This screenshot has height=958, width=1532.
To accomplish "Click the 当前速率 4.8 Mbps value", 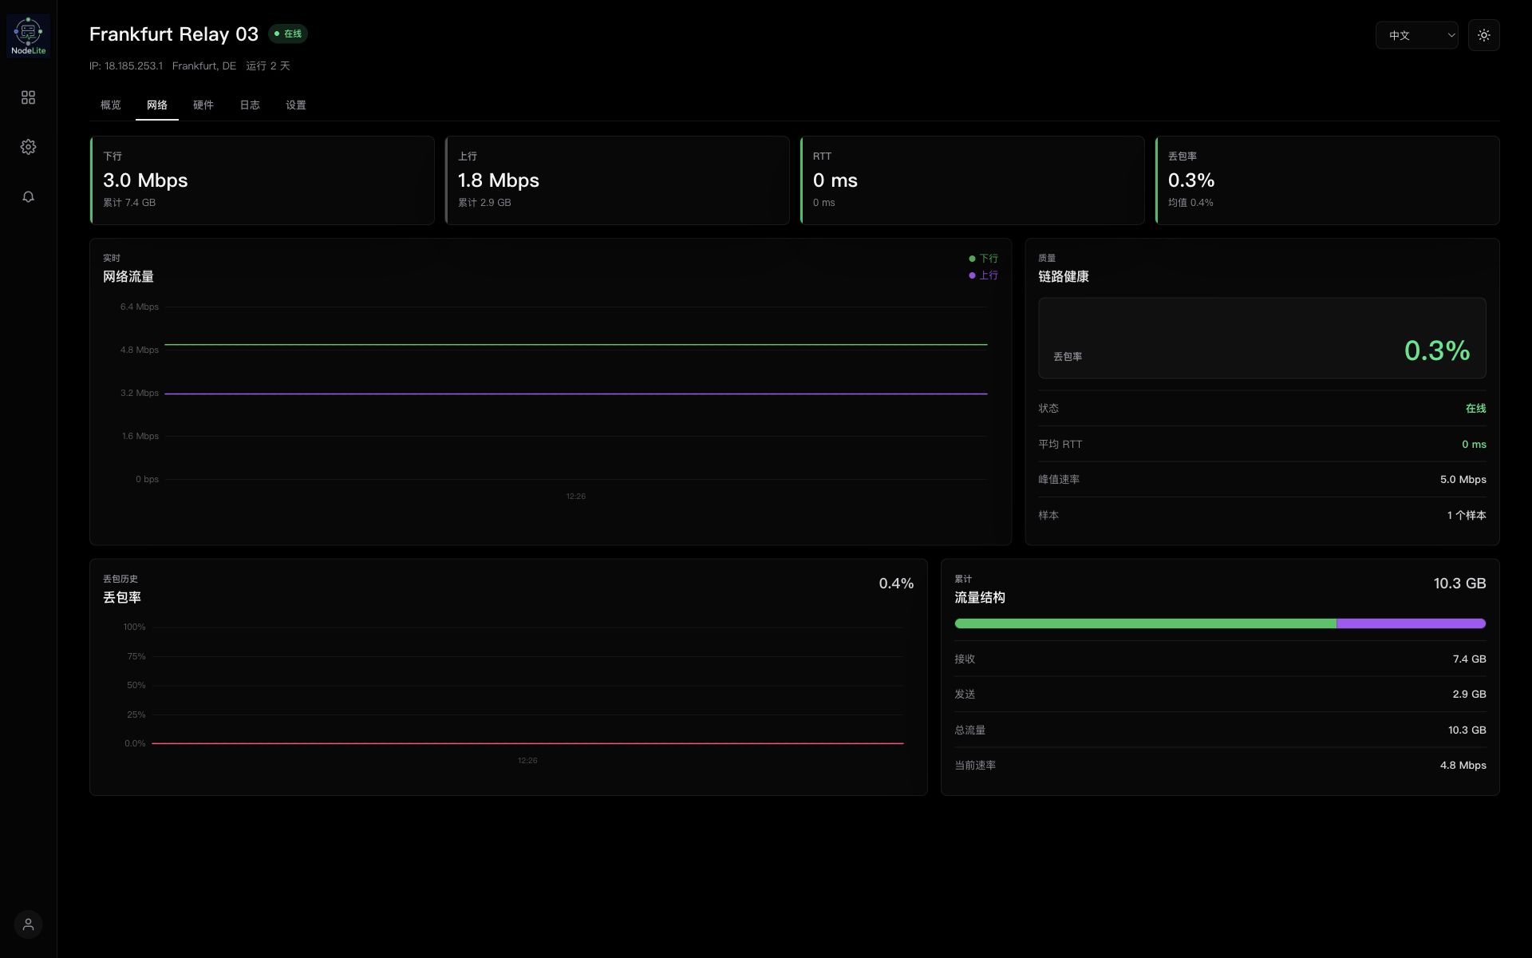I will click(x=1463, y=766).
